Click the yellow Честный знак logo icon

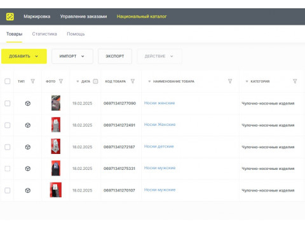coord(10,17)
